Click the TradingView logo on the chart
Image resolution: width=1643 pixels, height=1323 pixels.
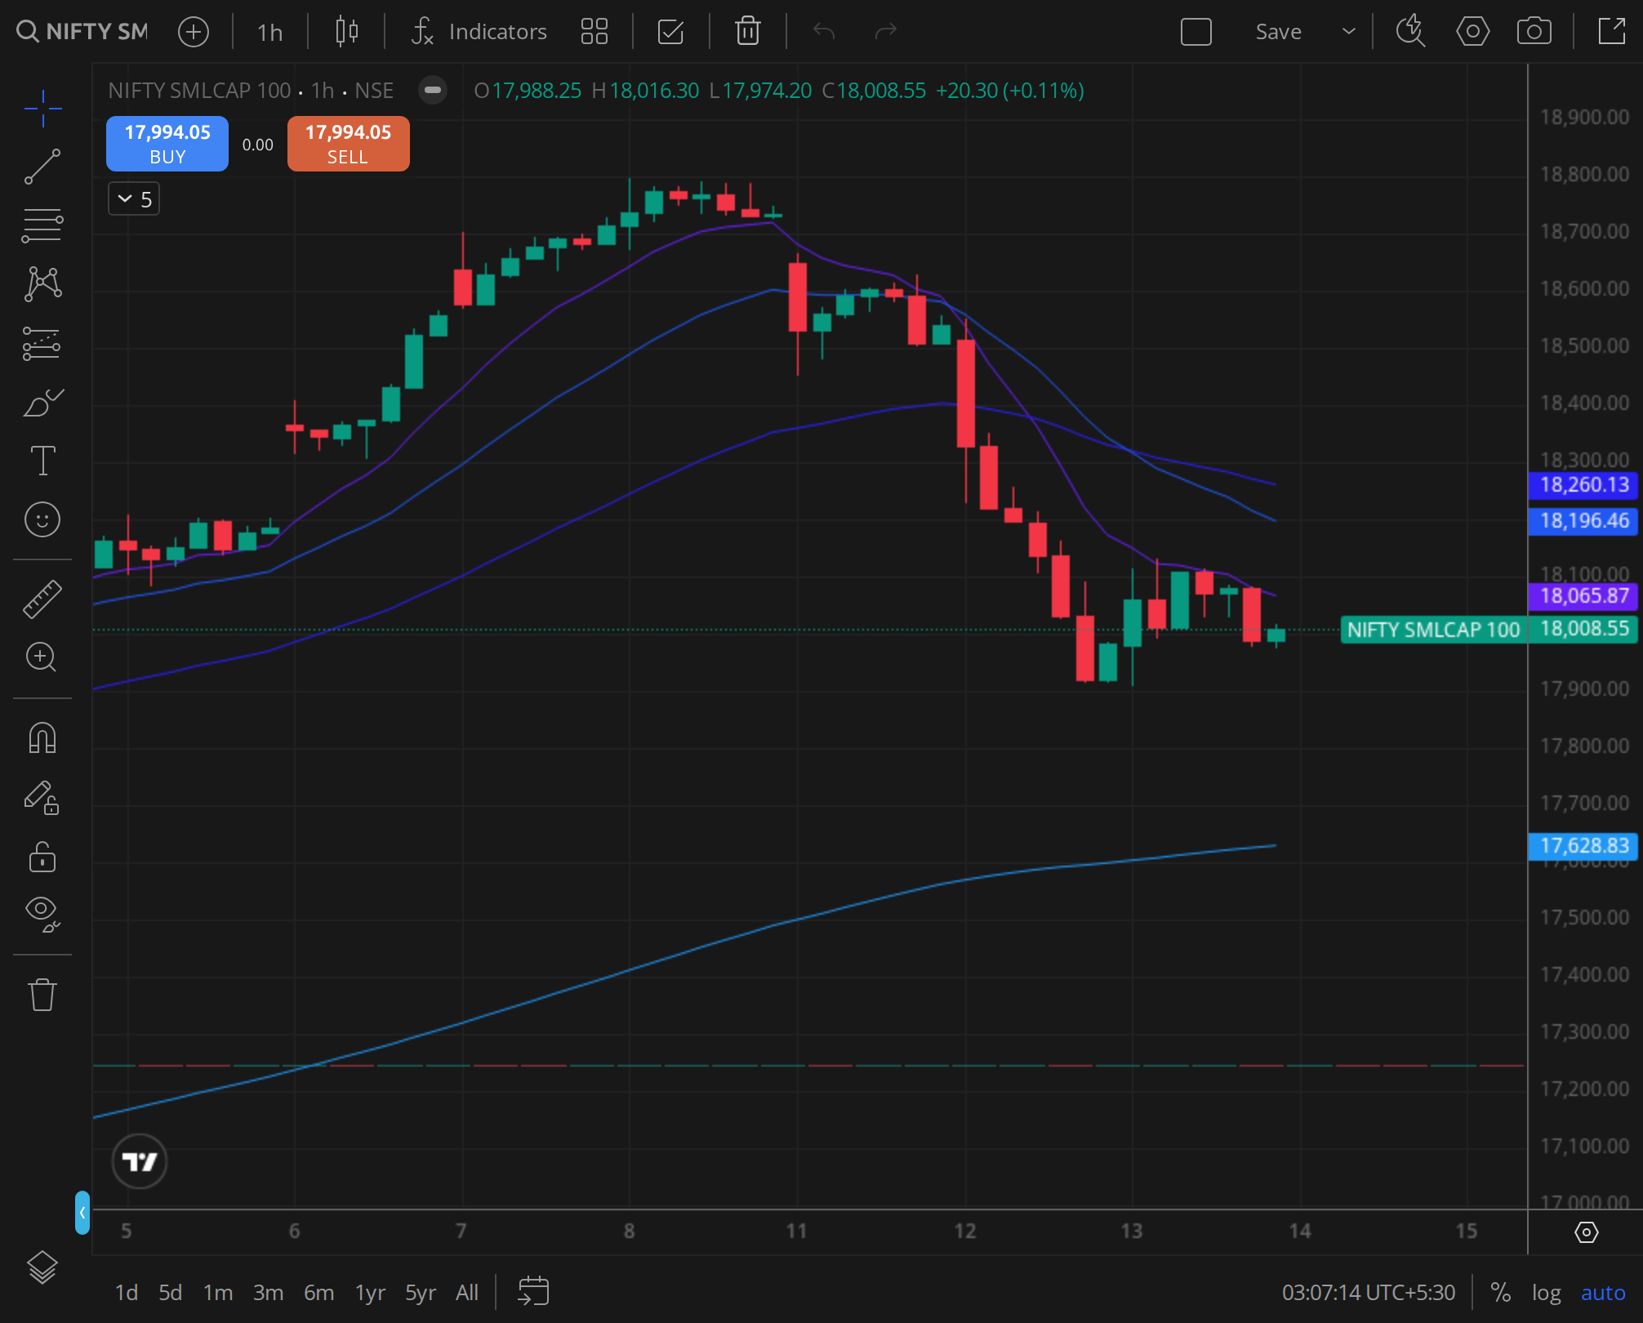(x=140, y=1161)
